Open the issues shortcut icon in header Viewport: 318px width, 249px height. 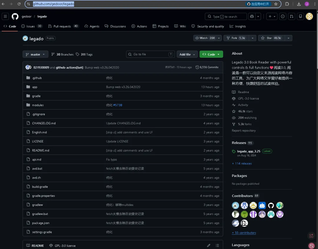(x=283, y=16)
